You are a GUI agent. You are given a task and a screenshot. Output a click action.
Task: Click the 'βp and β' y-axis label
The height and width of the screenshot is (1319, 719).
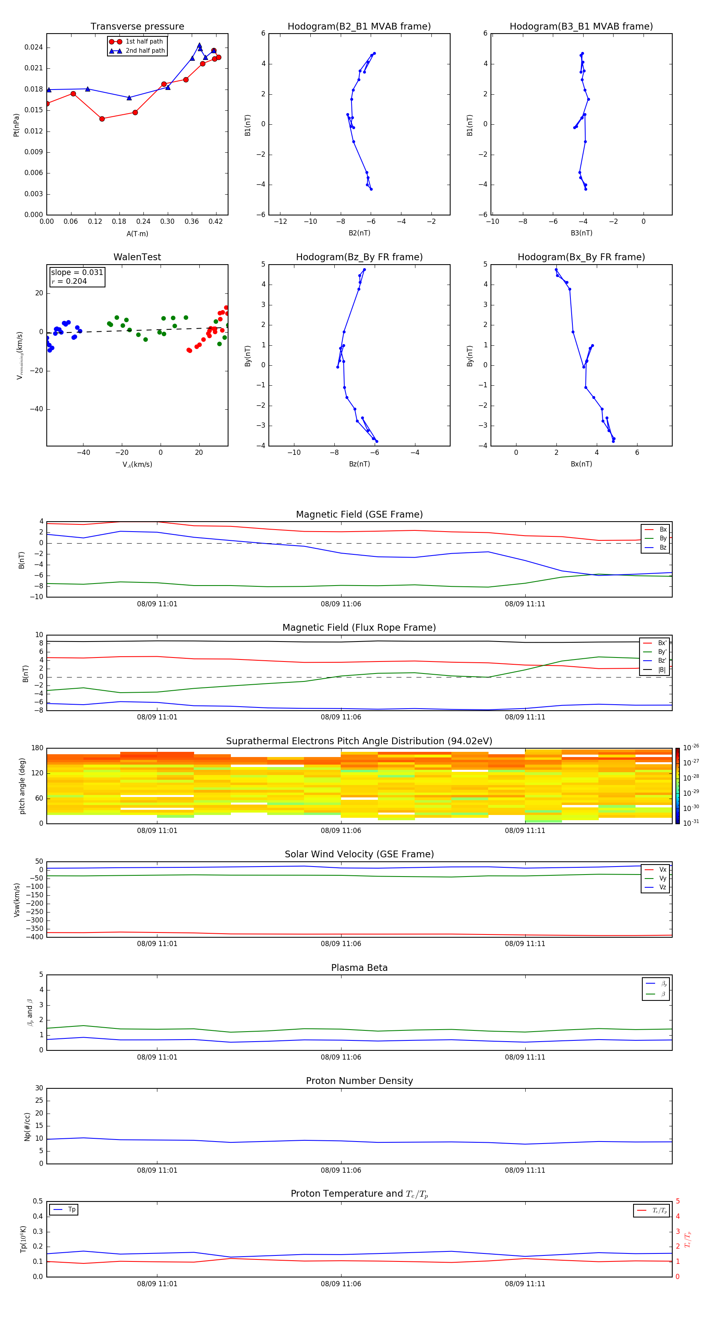(30, 1012)
